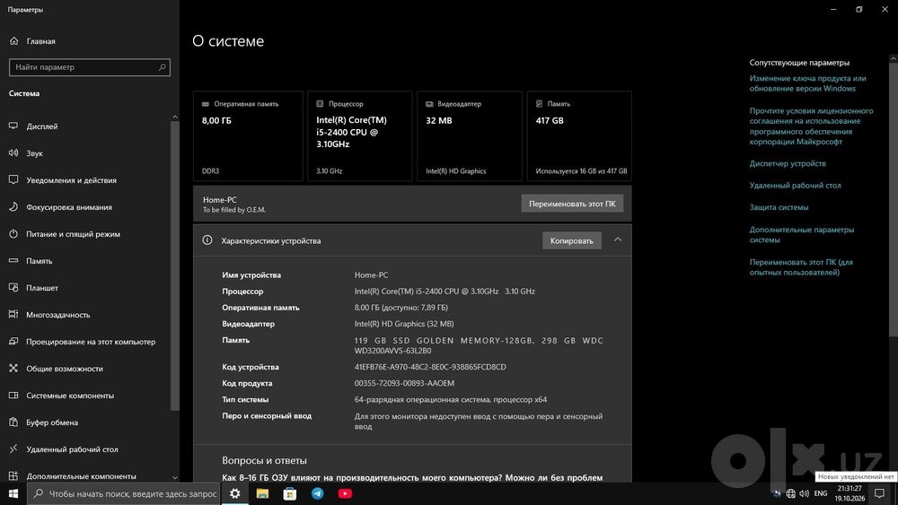
Task: Open the 8–16 ГБ ОЗУ question
Action: (412, 477)
